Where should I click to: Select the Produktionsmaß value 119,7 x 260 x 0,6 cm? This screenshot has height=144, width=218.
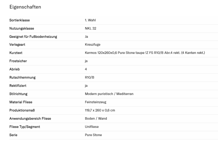pyautogui.click(x=100, y=110)
